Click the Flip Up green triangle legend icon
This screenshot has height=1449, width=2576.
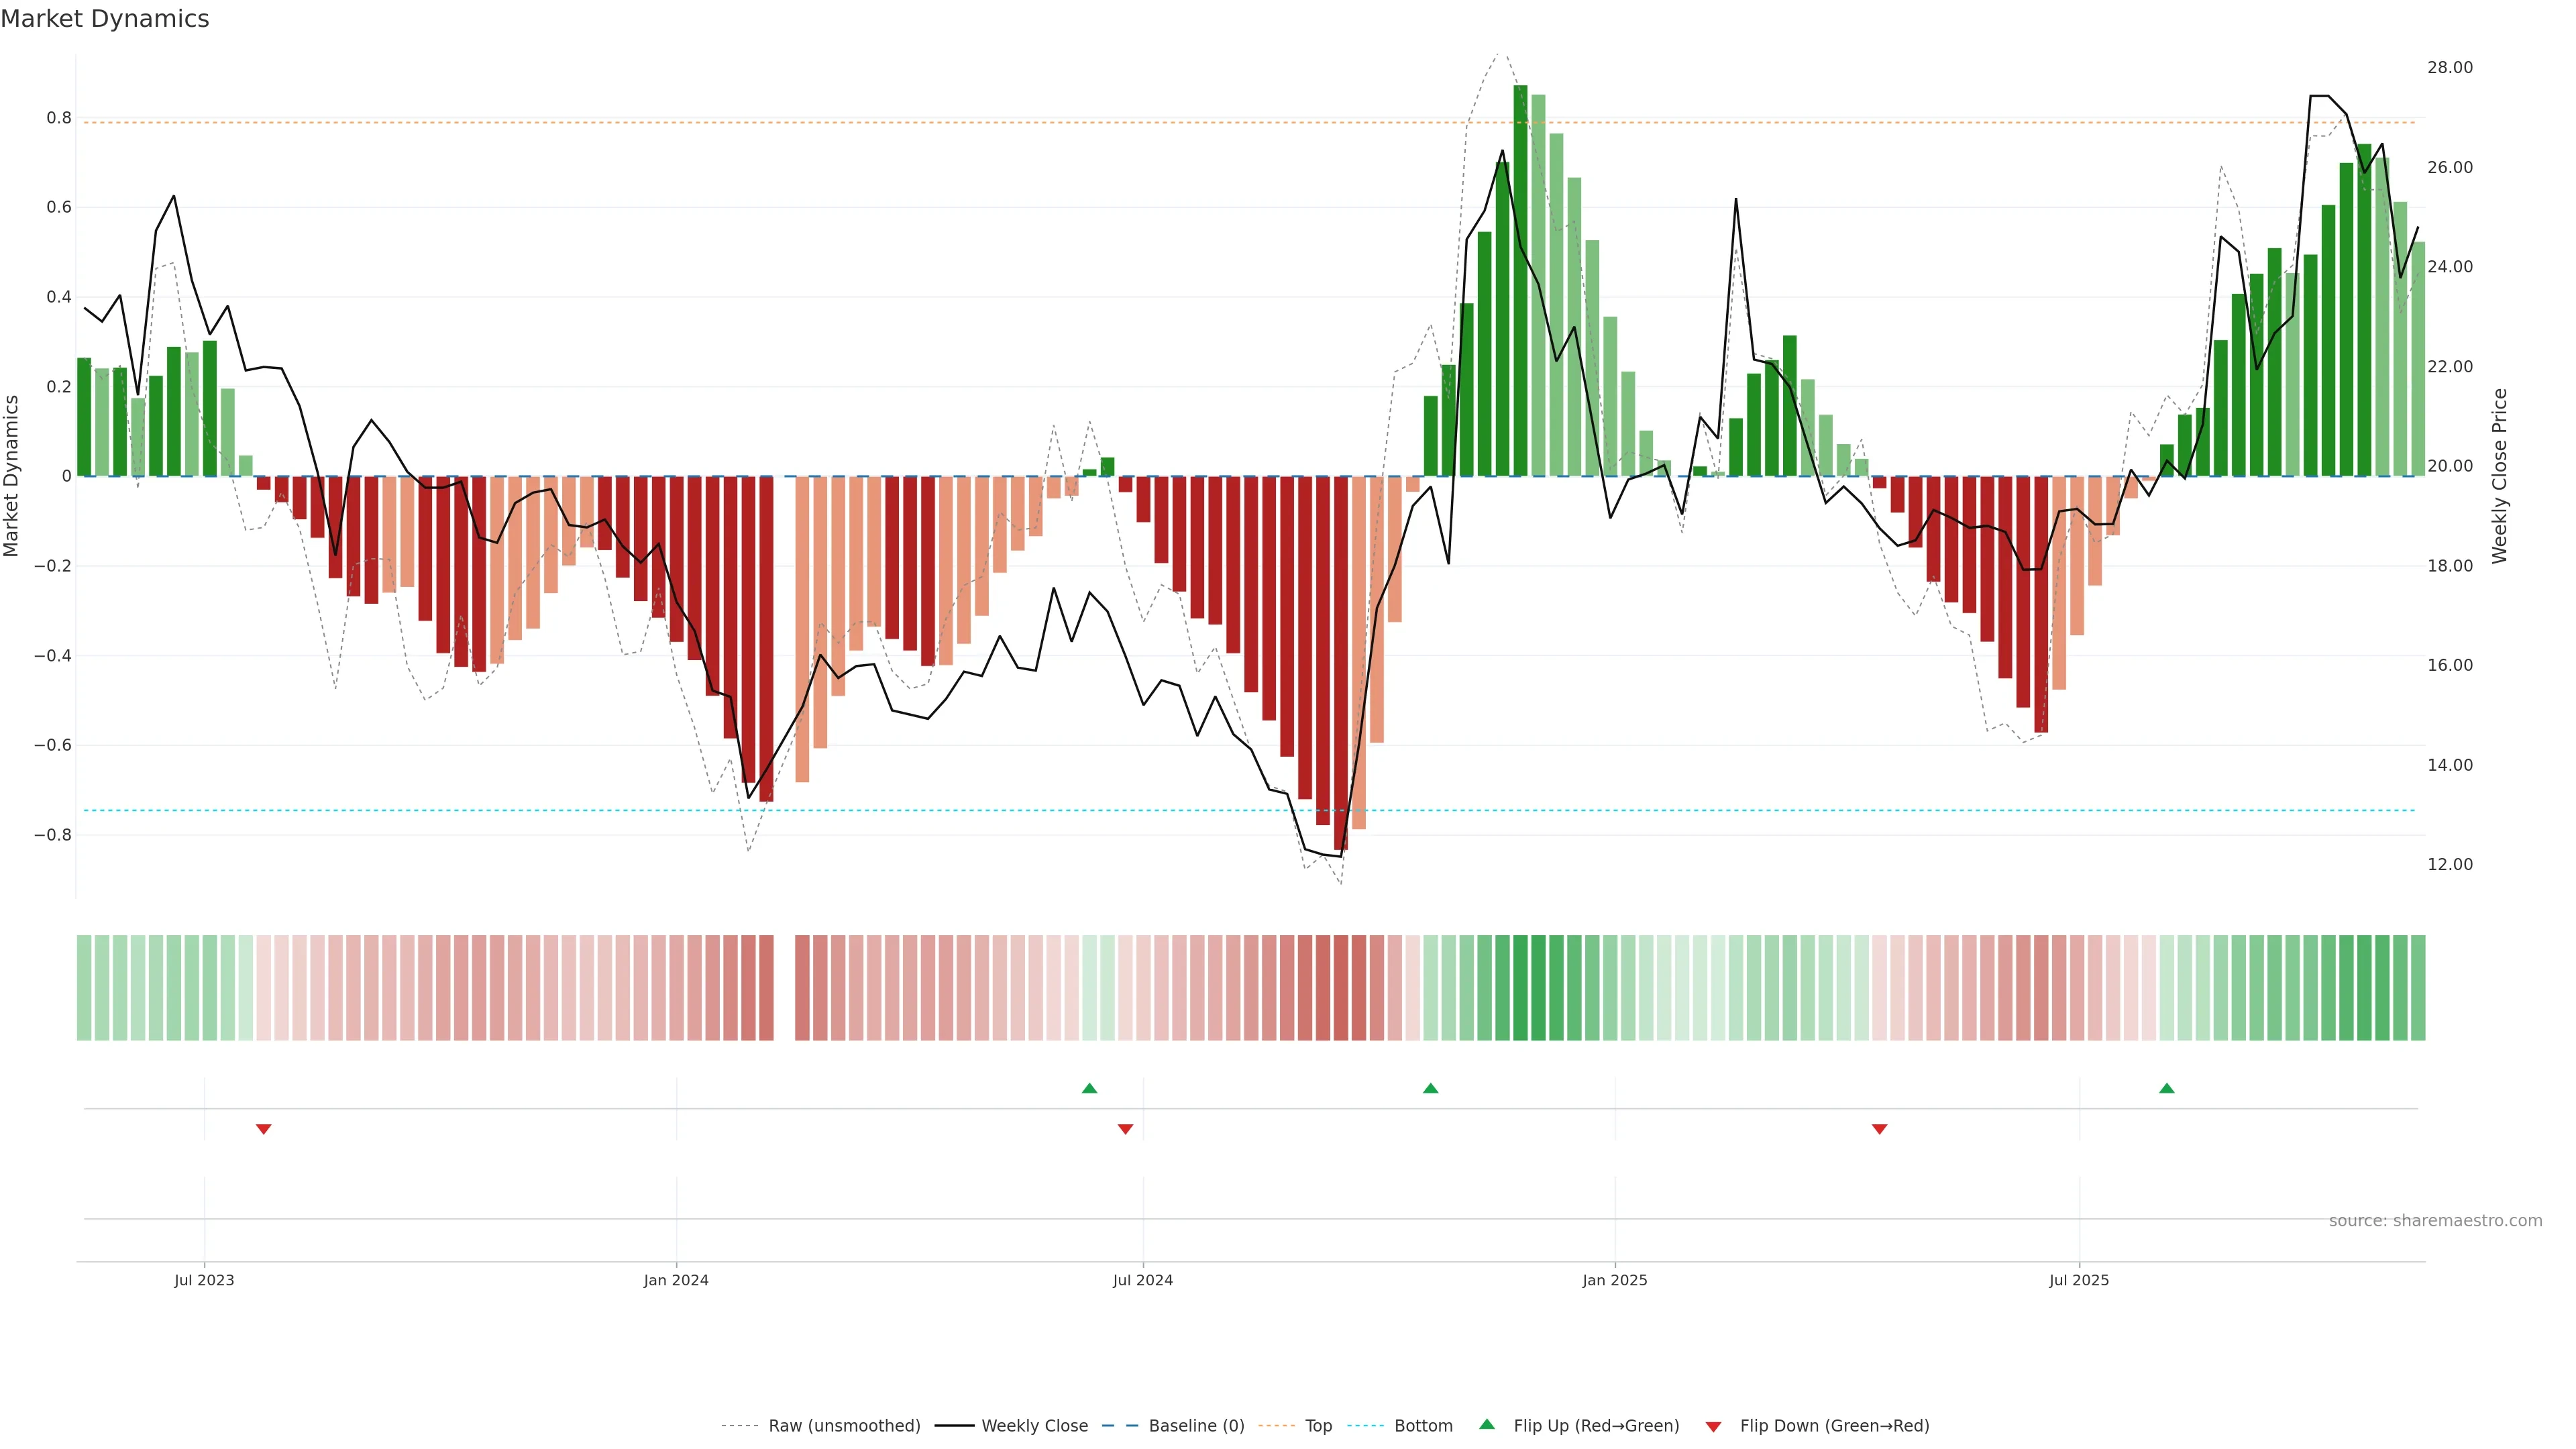(1487, 1424)
